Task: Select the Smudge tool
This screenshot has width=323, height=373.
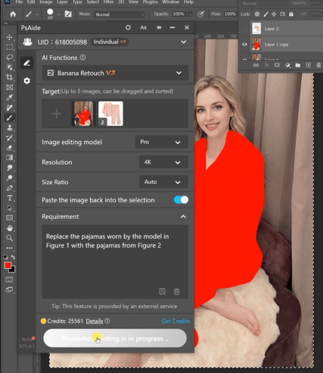Action: (x=10, y=168)
